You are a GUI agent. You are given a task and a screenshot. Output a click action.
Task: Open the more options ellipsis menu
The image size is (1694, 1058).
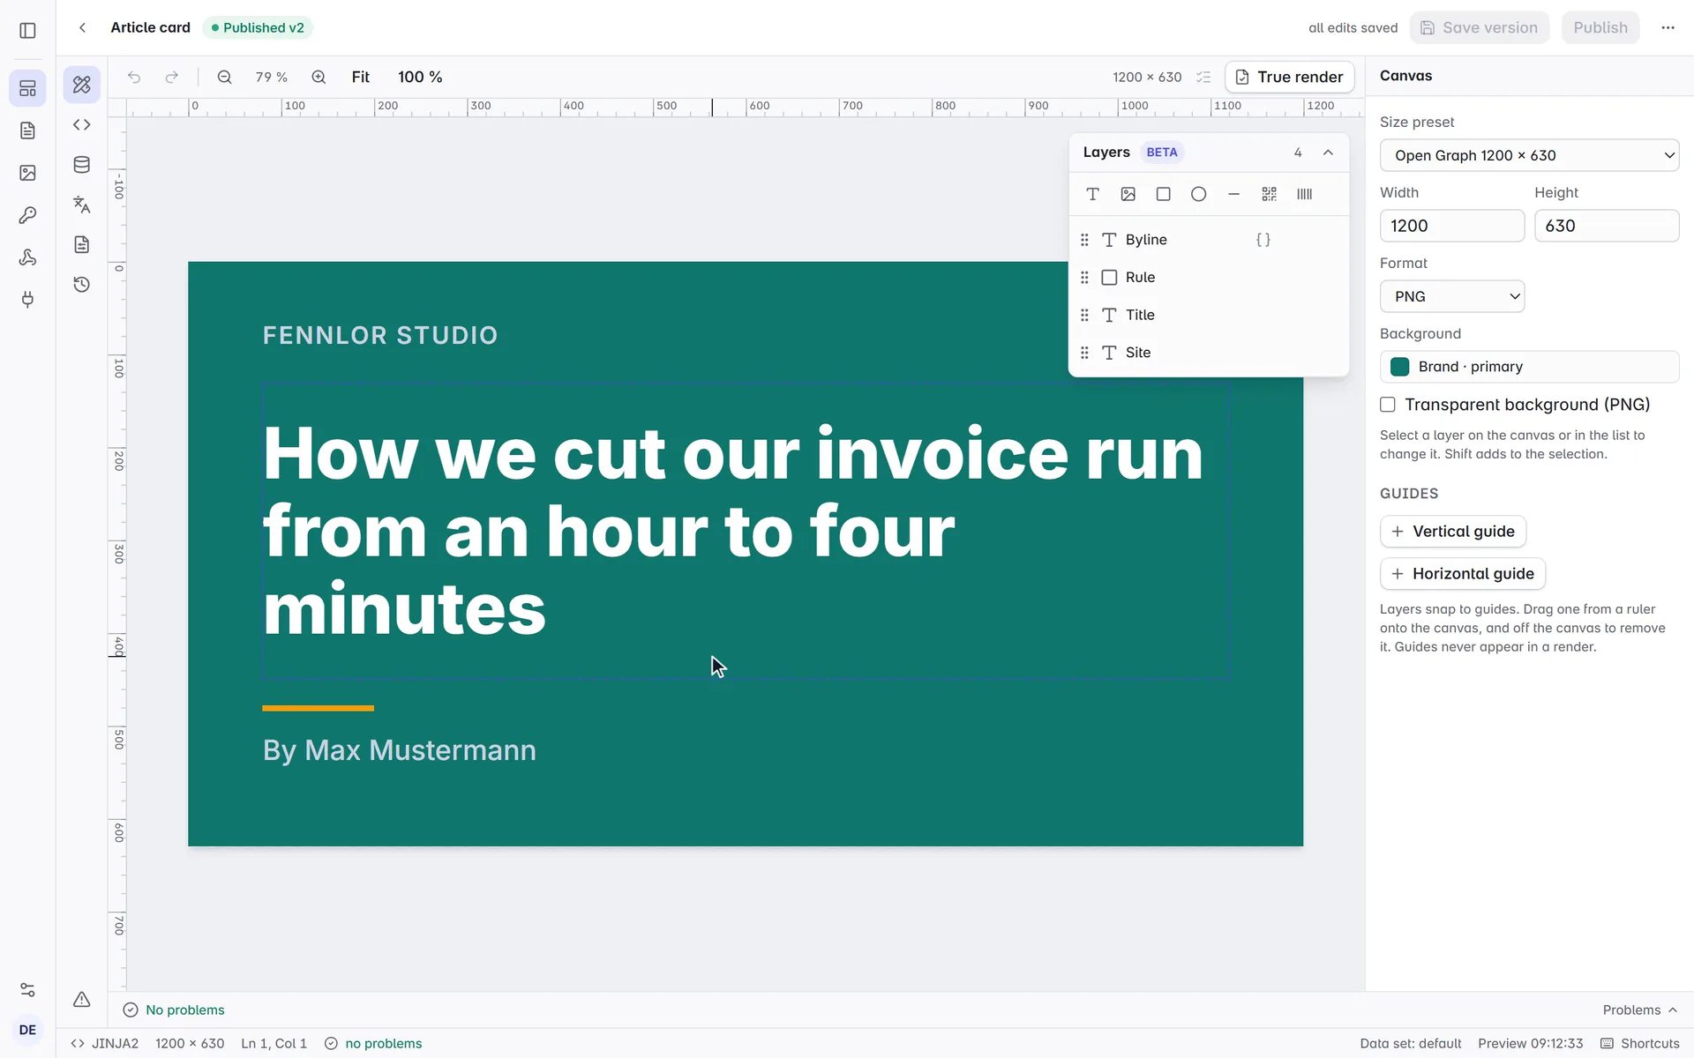coord(1668,27)
